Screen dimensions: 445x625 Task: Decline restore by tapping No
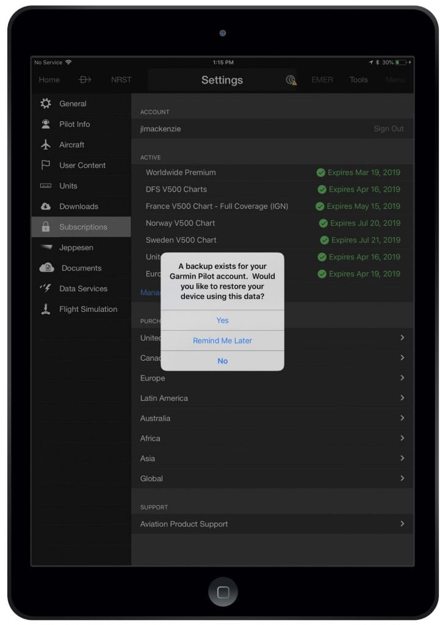click(x=222, y=361)
